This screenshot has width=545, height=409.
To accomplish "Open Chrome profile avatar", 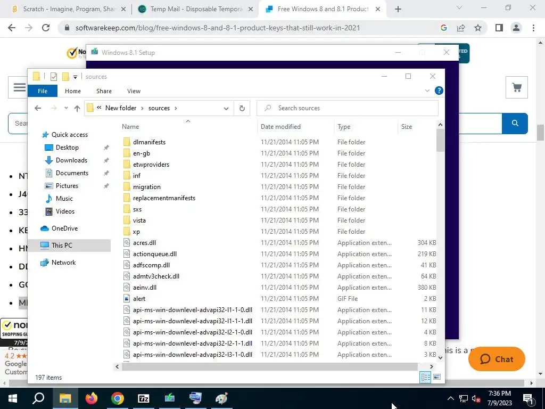I will pyautogui.click(x=516, y=28).
